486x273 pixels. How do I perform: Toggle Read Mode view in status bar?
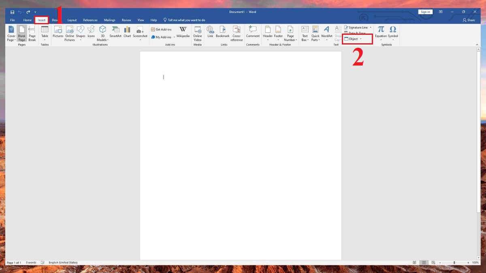click(414, 262)
